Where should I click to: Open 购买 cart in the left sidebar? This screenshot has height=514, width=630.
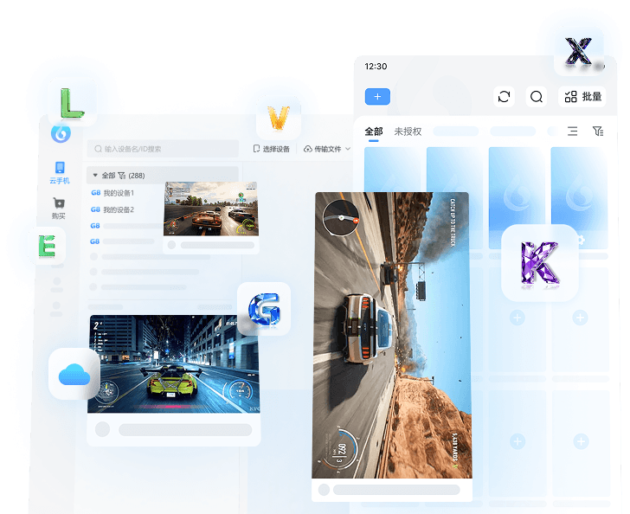click(59, 209)
